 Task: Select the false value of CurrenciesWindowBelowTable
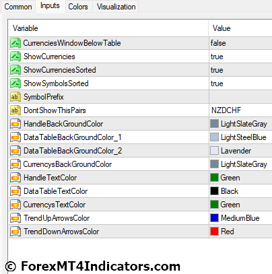pyautogui.click(x=218, y=43)
